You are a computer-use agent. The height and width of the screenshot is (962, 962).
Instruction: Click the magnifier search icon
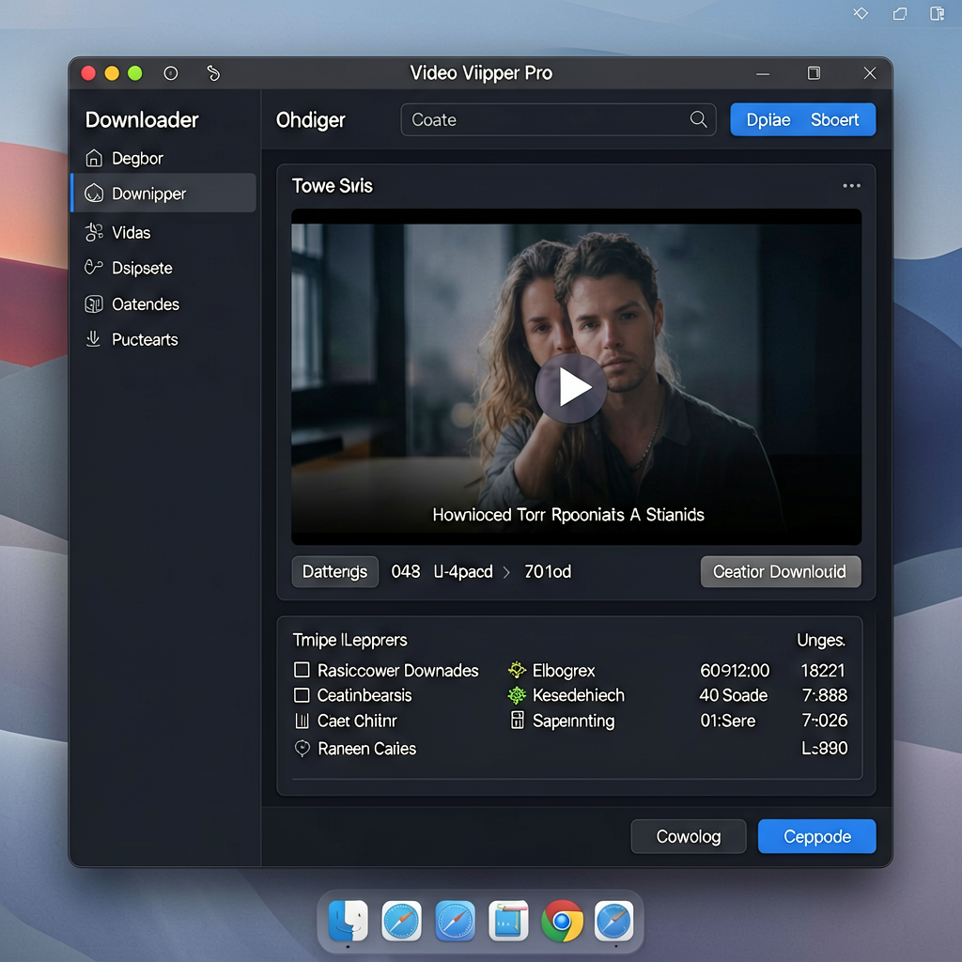[x=698, y=119]
